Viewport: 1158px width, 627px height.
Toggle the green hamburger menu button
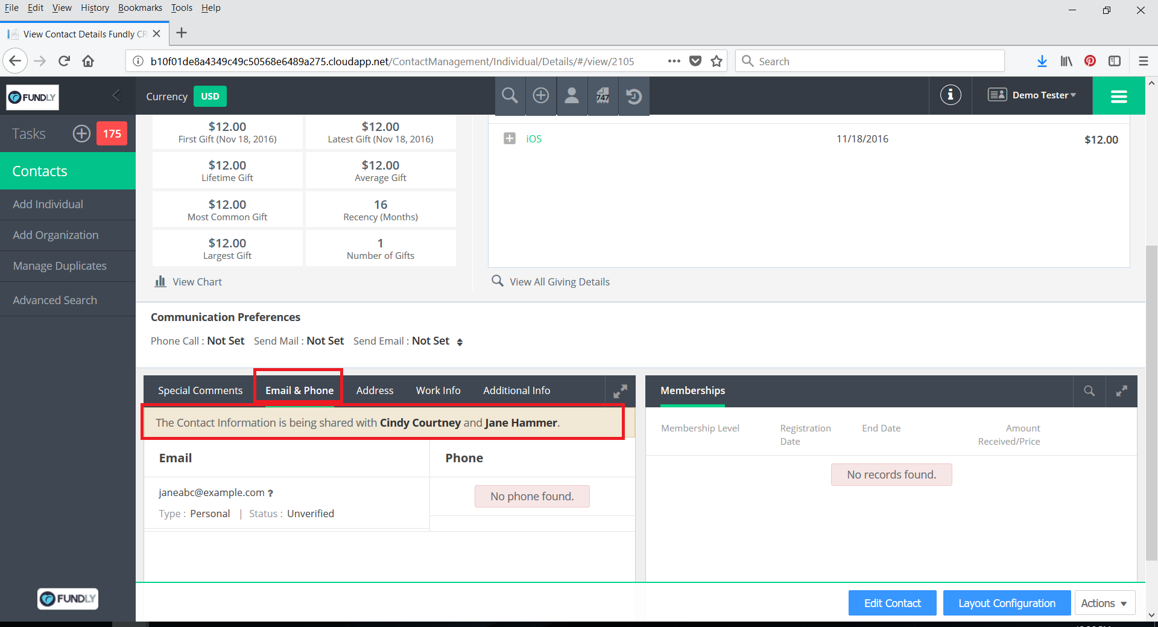[x=1119, y=96]
